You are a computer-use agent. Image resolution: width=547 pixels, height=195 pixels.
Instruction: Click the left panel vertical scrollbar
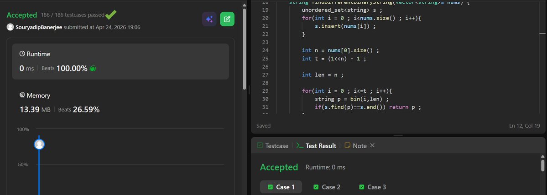245,49
